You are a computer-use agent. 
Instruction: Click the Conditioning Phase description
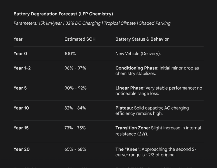pyautogui.click(x=157, y=71)
